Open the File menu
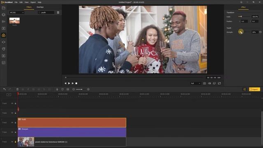This screenshot has width=263, height=148. tap(16, 2)
